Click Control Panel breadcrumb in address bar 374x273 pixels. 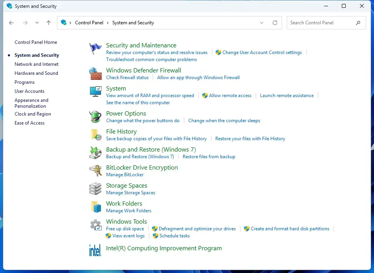(x=89, y=23)
